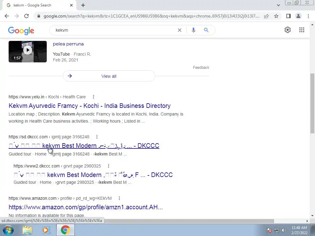Open a new tab with the plus button
The image size is (315, 236).
(83, 5)
